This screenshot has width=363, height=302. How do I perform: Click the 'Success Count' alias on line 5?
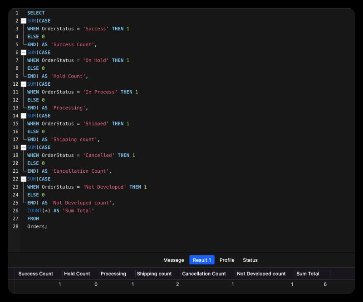(x=73, y=44)
